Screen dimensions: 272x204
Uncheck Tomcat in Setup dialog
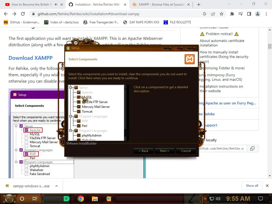coord(79,112)
